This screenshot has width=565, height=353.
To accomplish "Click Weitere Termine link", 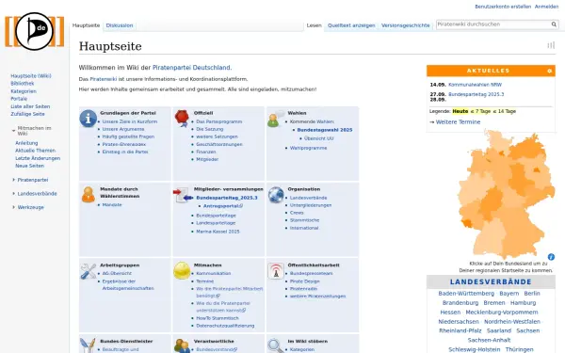I will pos(458,122).
